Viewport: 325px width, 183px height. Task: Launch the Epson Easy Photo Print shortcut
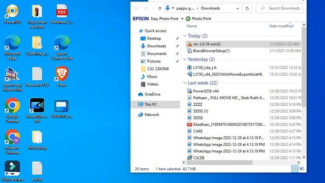pos(12,79)
